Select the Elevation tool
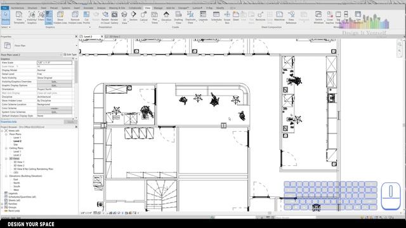This screenshot has height=228, width=406. [x=166, y=16]
